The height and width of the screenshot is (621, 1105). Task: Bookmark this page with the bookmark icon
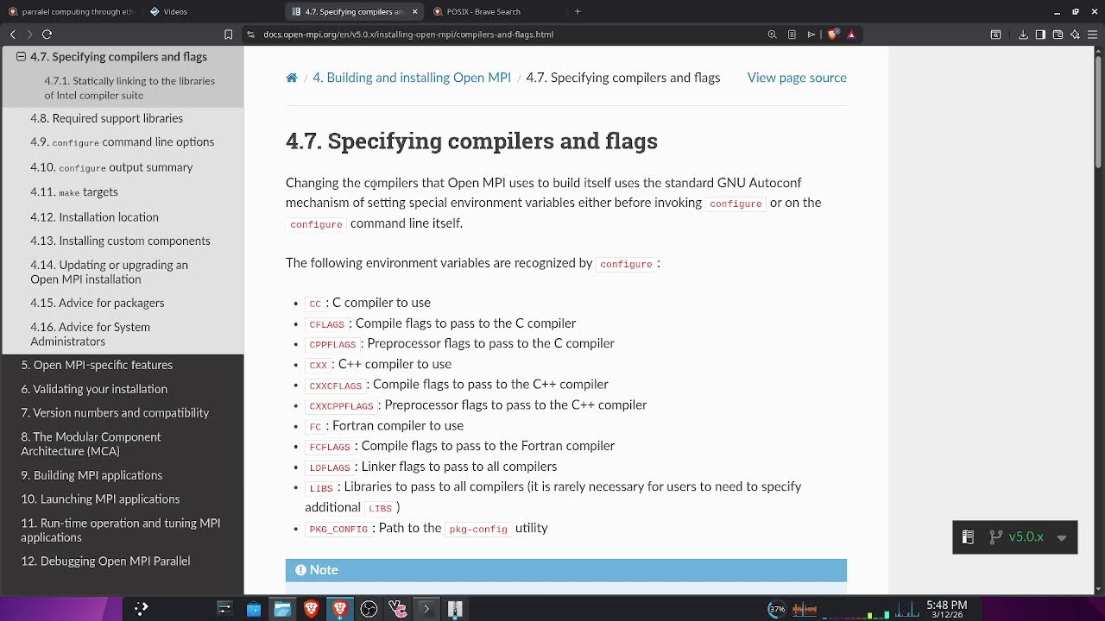(228, 34)
